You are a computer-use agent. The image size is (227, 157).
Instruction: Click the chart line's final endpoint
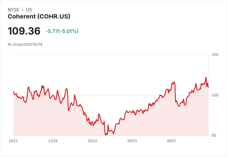coord(208,87)
